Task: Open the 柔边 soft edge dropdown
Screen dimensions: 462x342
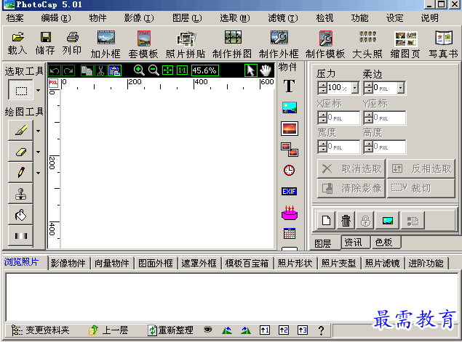Action: [x=400, y=88]
